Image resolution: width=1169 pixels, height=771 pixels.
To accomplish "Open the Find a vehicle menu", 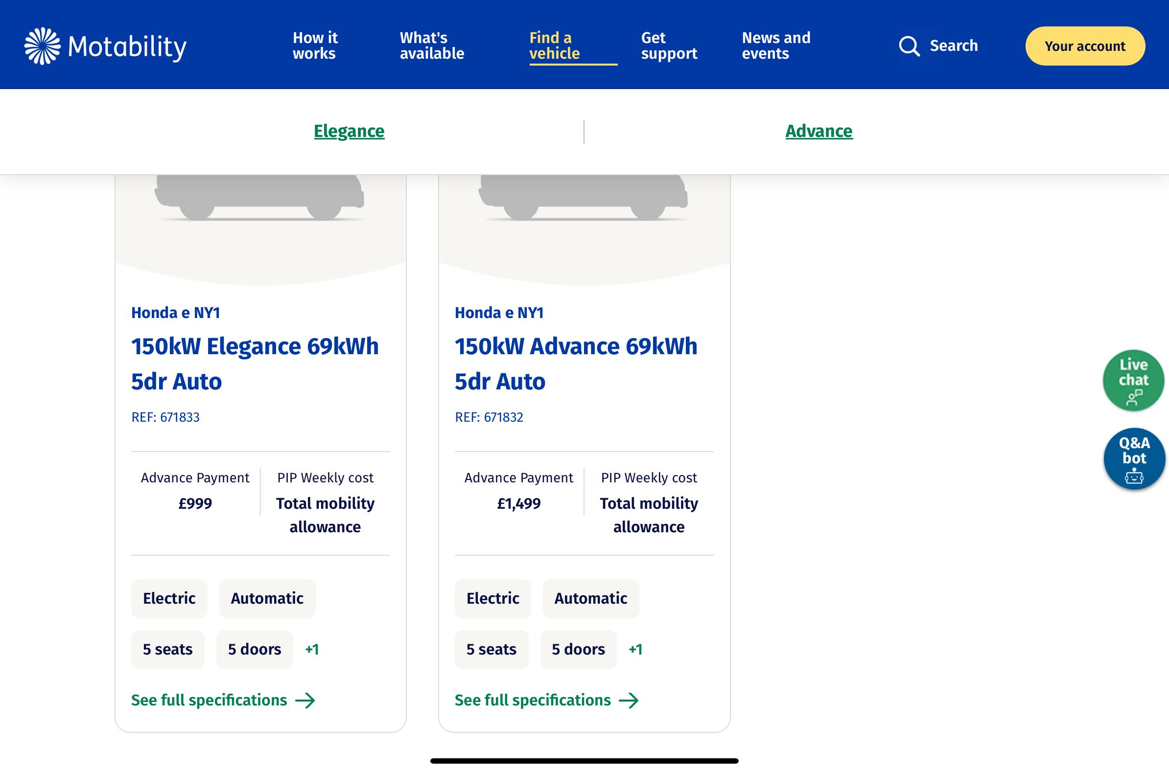I will coord(555,45).
